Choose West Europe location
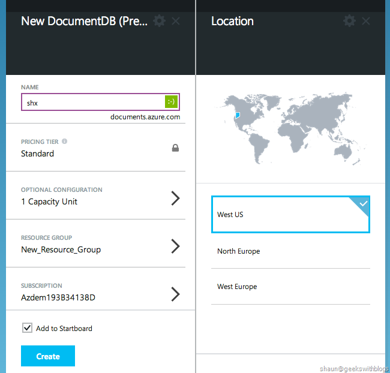Image resolution: width=390 pixels, height=373 pixels. [290, 287]
